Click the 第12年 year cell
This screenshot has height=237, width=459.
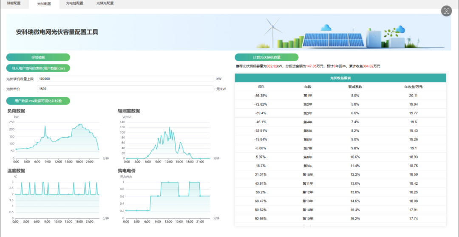(x=308, y=192)
